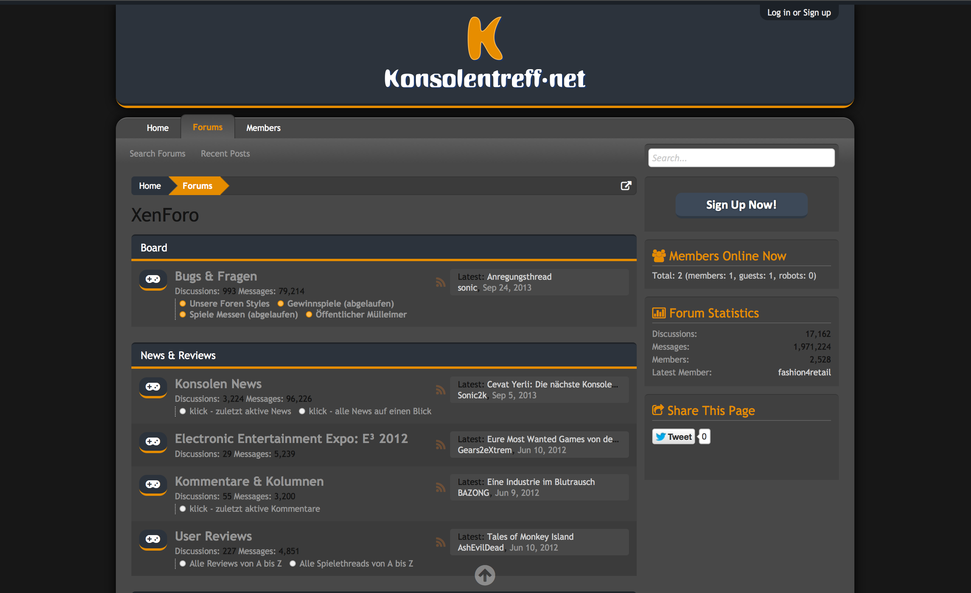Open klick - alle News auf einen Blick
The image size is (971, 593).
(370, 411)
